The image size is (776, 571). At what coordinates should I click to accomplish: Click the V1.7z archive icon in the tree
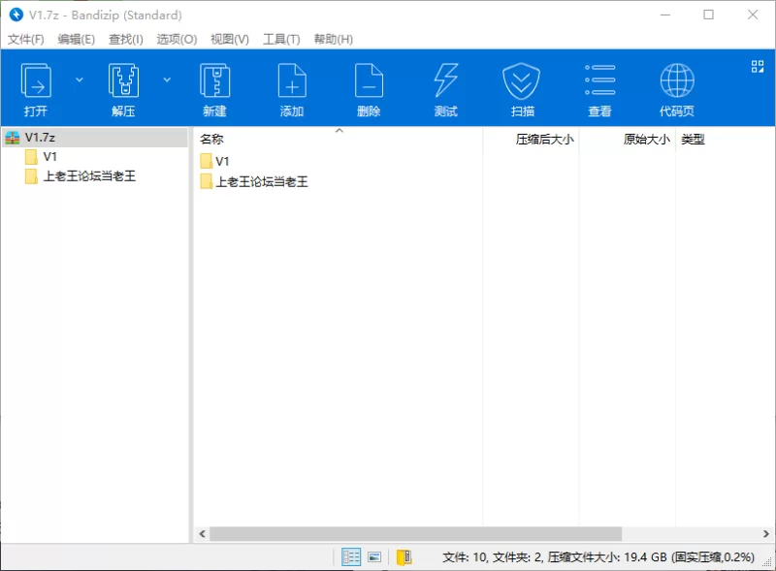pyautogui.click(x=13, y=138)
